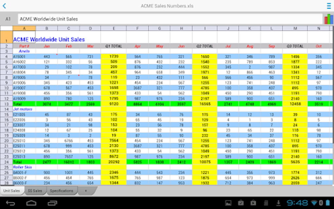
Task: Select the Jet motors category cell
Action: click(24, 109)
